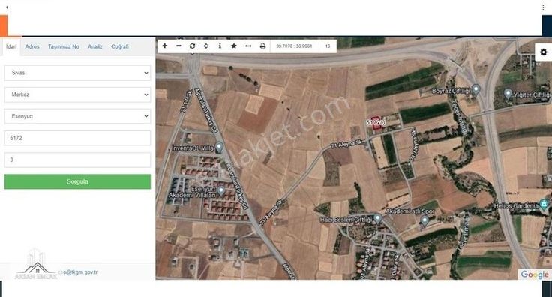Open the Taşınmaz No tab
Image resolution: width=552 pixels, height=297 pixels.
pyautogui.click(x=63, y=46)
